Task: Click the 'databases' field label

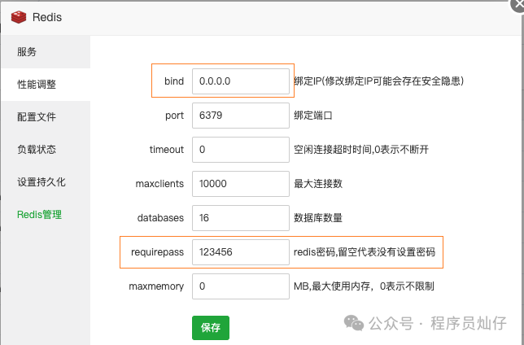Action: 160,218
